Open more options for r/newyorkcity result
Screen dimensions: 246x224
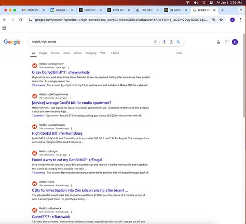pyautogui.click(x=68, y=68)
